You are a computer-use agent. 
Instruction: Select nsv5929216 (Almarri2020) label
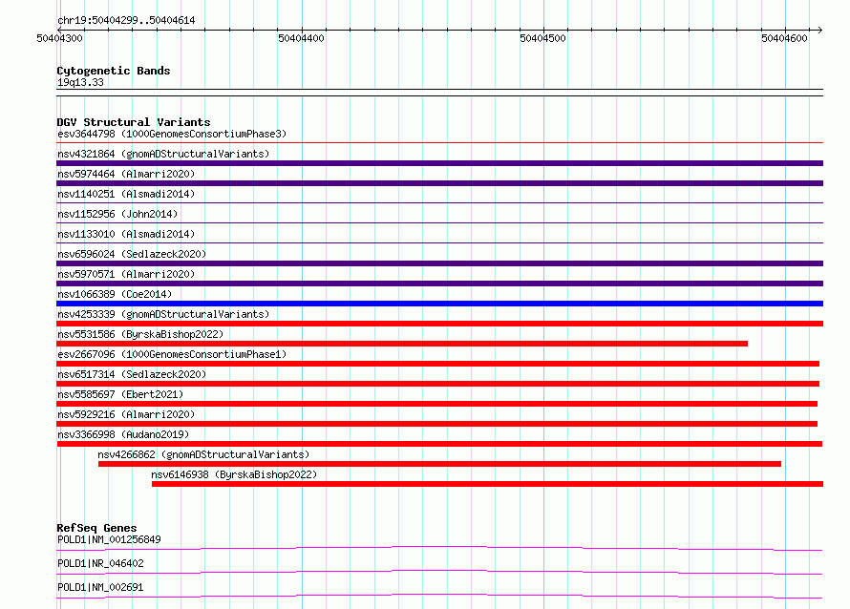point(126,414)
